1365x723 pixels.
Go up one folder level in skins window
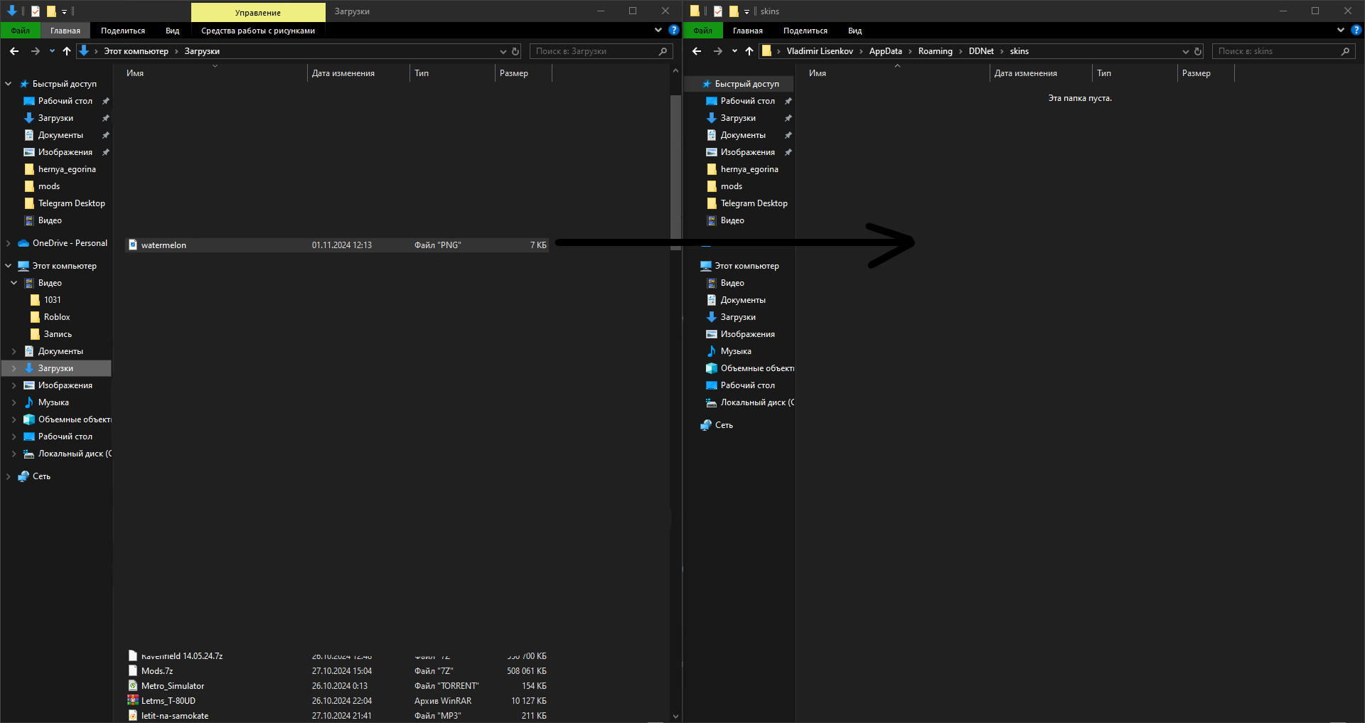point(749,51)
